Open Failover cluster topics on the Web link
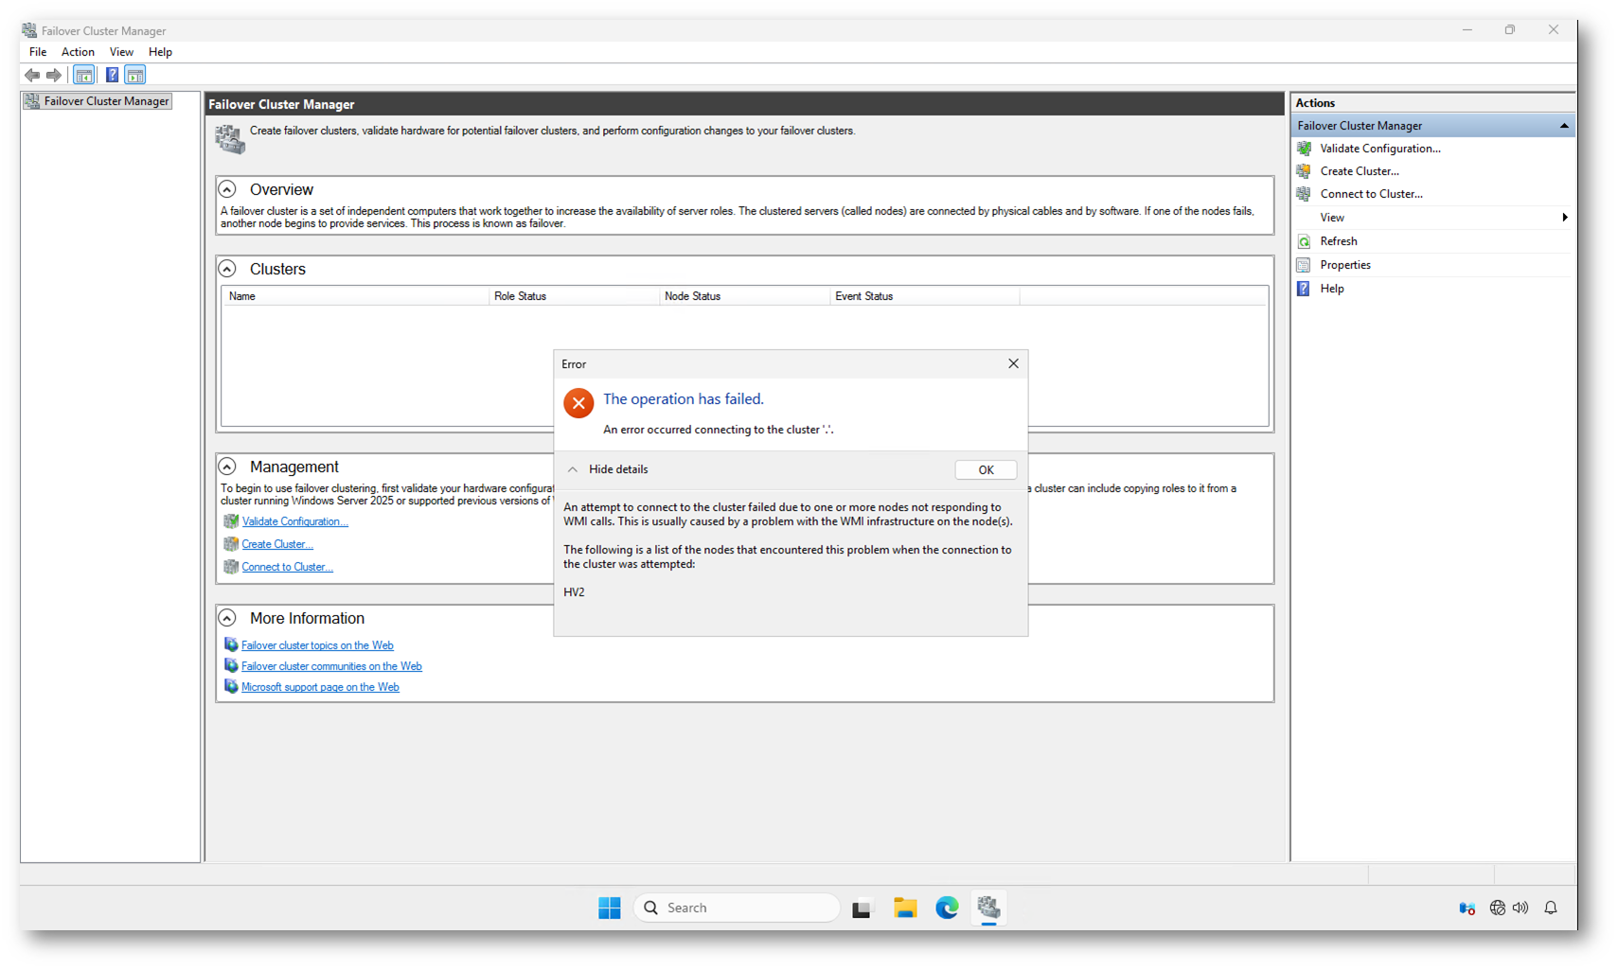 tap(317, 645)
